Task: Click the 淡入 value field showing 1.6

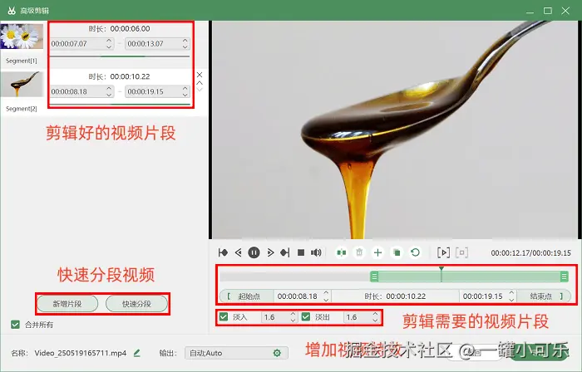Action: pyautogui.click(x=279, y=317)
